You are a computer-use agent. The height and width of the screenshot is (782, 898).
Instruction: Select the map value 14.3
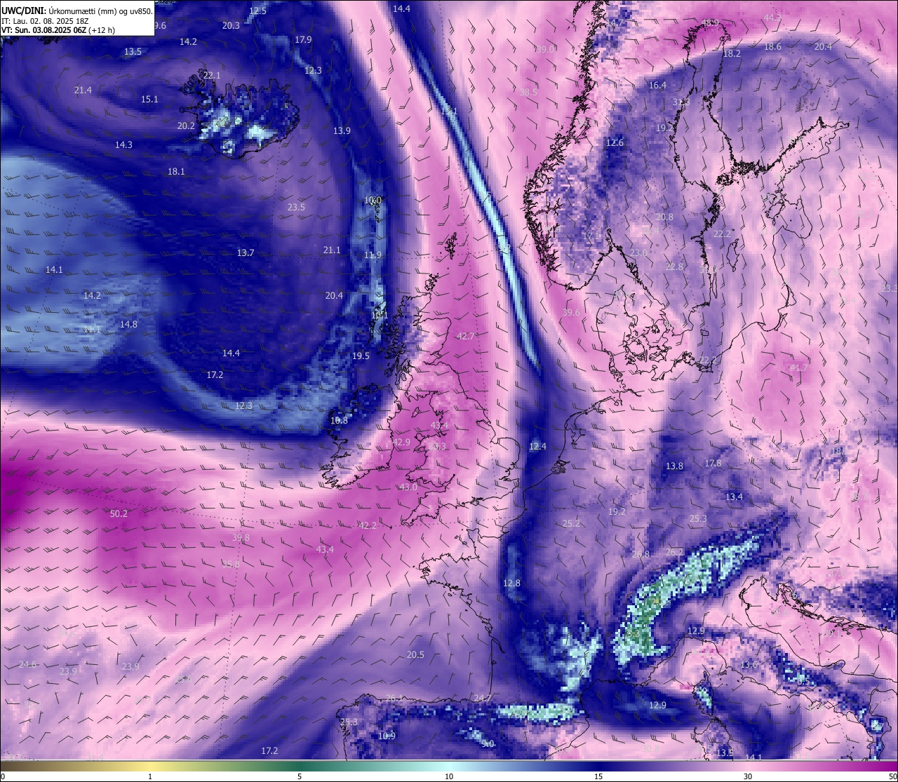[x=123, y=144]
